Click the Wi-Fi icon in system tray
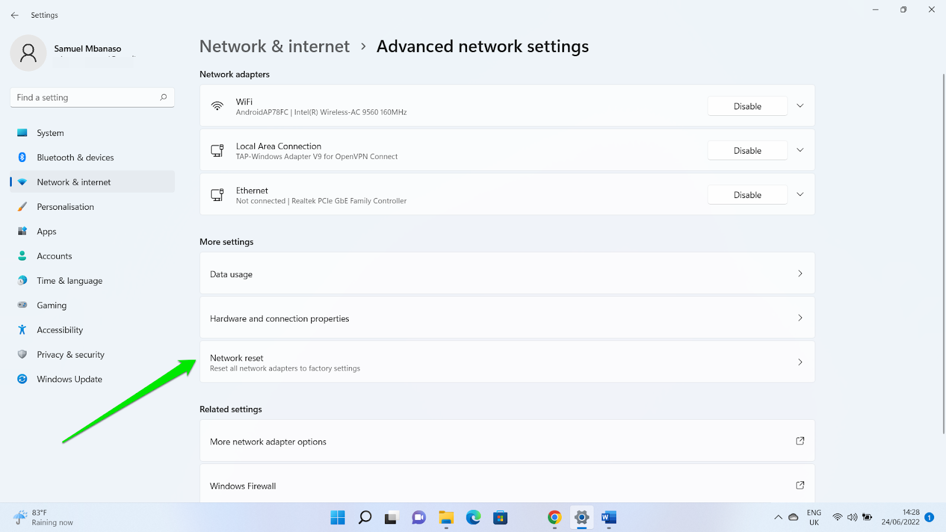 tap(837, 517)
